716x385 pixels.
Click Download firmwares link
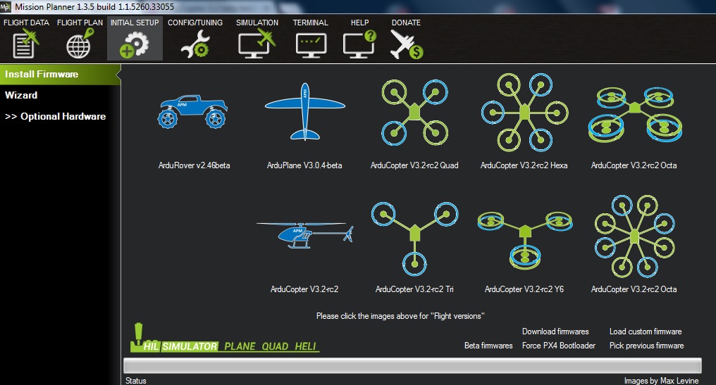(x=555, y=332)
